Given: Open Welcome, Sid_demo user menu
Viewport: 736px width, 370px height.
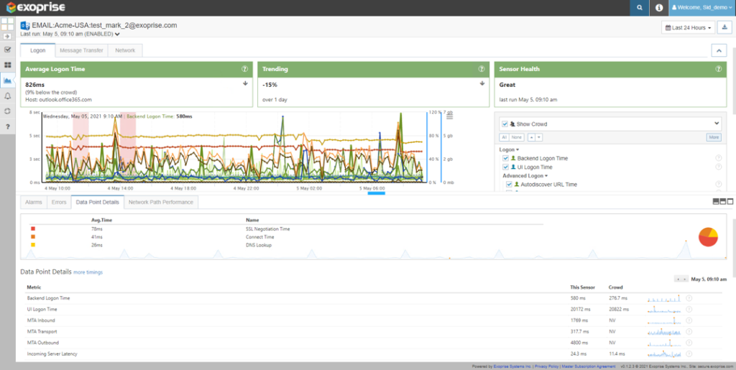Looking at the screenshot, I should 702,8.
